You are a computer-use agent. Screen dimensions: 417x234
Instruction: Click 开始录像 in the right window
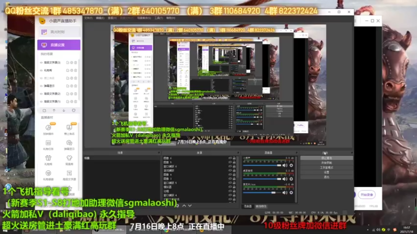(x=366, y=194)
